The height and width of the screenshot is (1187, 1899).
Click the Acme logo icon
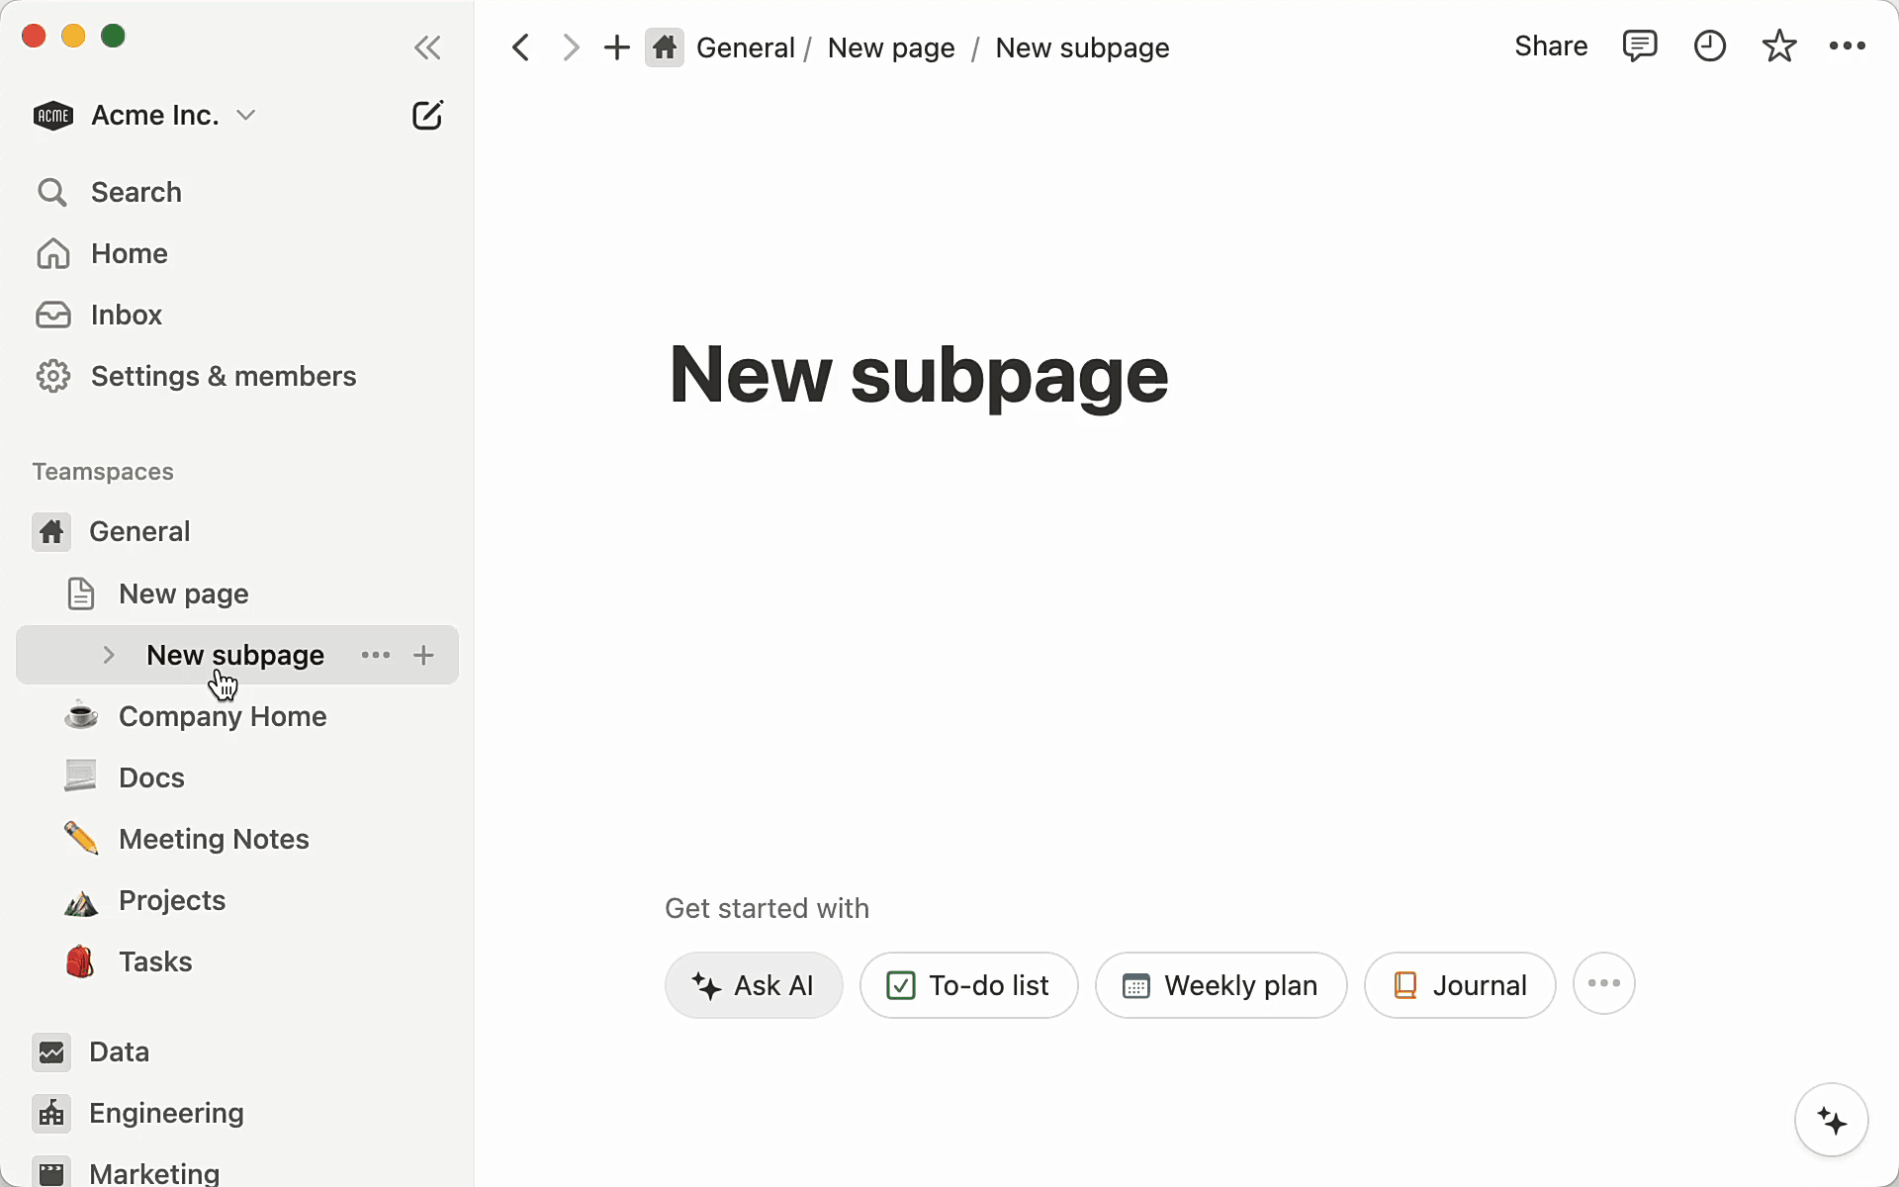[53, 116]
